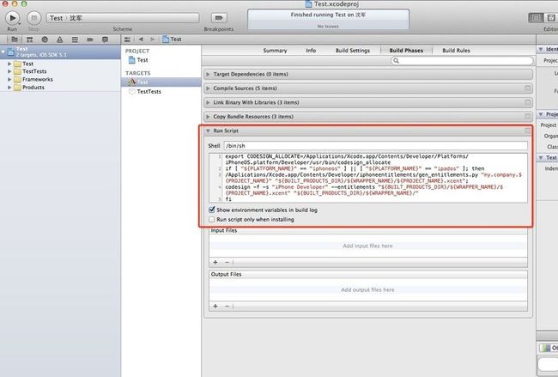Switch to the Build Rules tab
Screen dimensions: 558x377
[456, 51]
